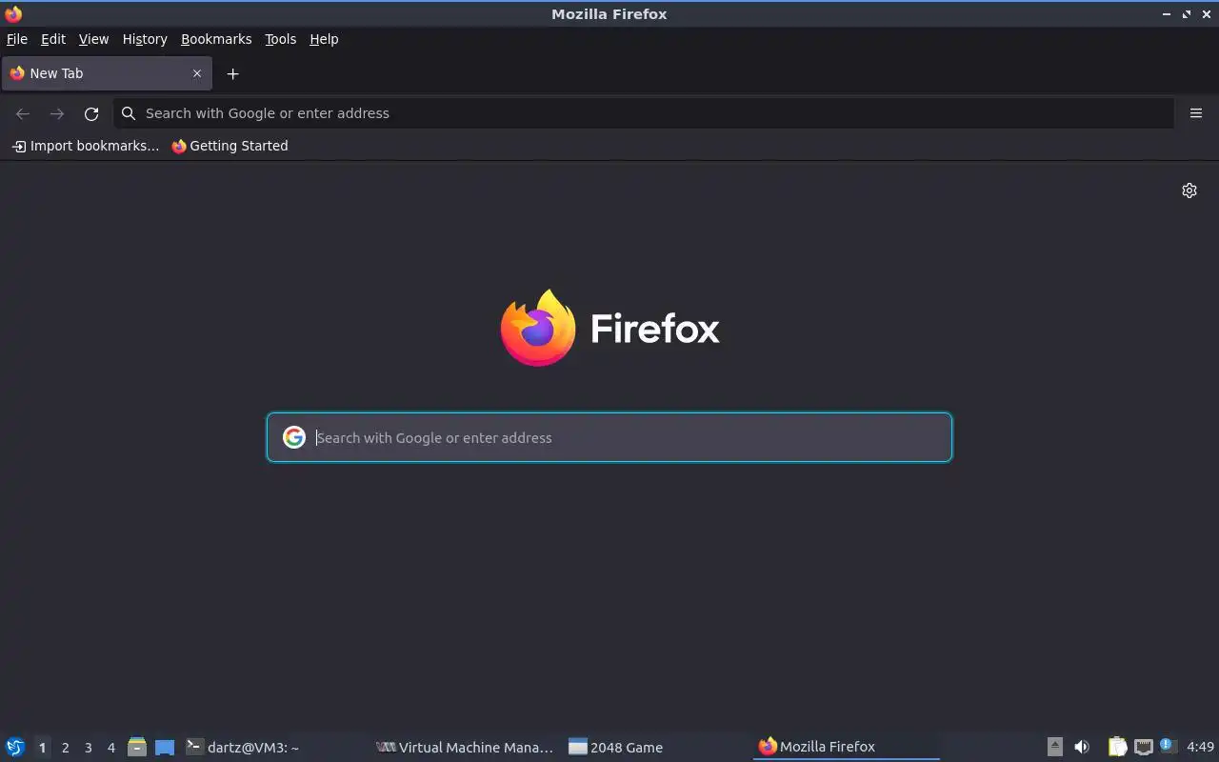The image size is (1219, 762).
Task: Minimize the Firefox window
Action: (1167, 13)
